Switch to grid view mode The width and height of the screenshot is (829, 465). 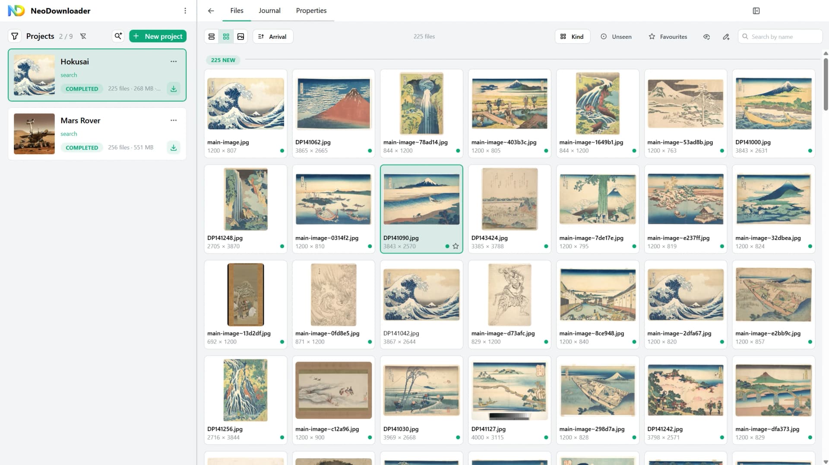coord(226,37)
